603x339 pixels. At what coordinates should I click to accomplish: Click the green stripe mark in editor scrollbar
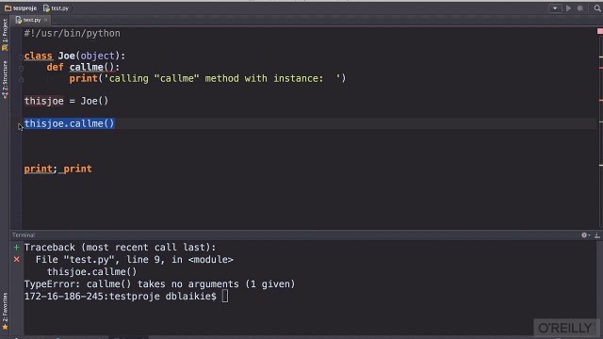601,122
